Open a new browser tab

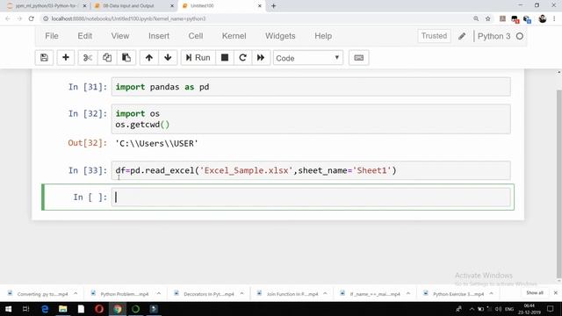coord(273,6)
